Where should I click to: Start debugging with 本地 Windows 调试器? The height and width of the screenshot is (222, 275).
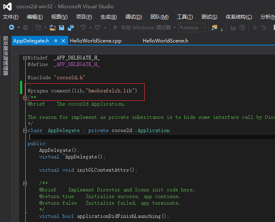142,28
